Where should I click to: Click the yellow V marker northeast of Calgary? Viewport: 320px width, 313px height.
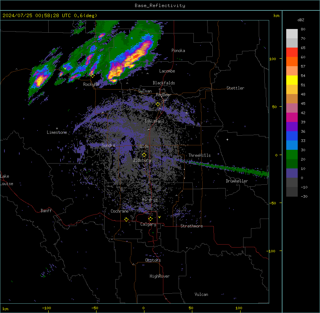(x=159, y=217)
